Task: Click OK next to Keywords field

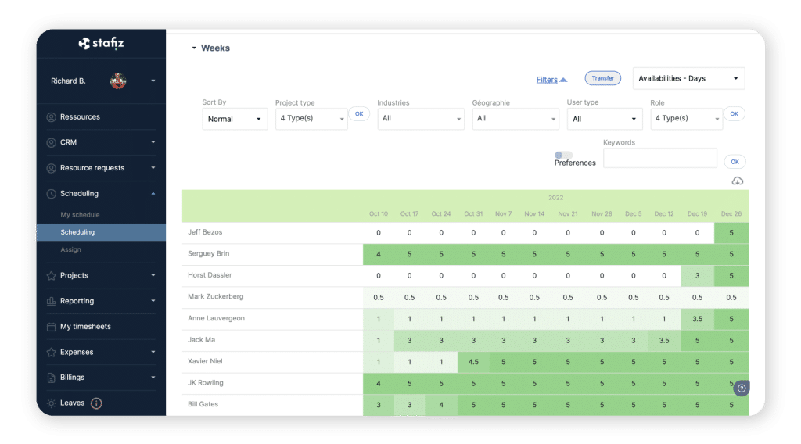Action: [735, 162]
